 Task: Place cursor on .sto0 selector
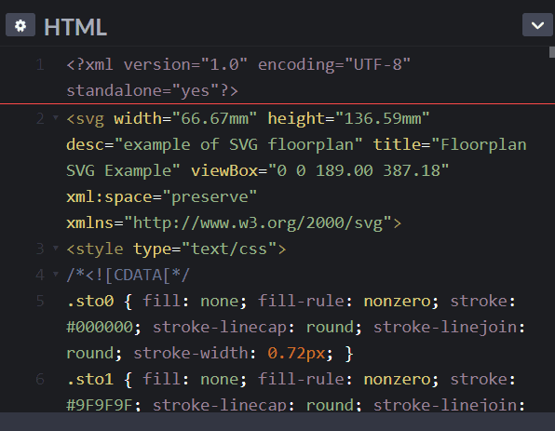click(x=90, y=301)
